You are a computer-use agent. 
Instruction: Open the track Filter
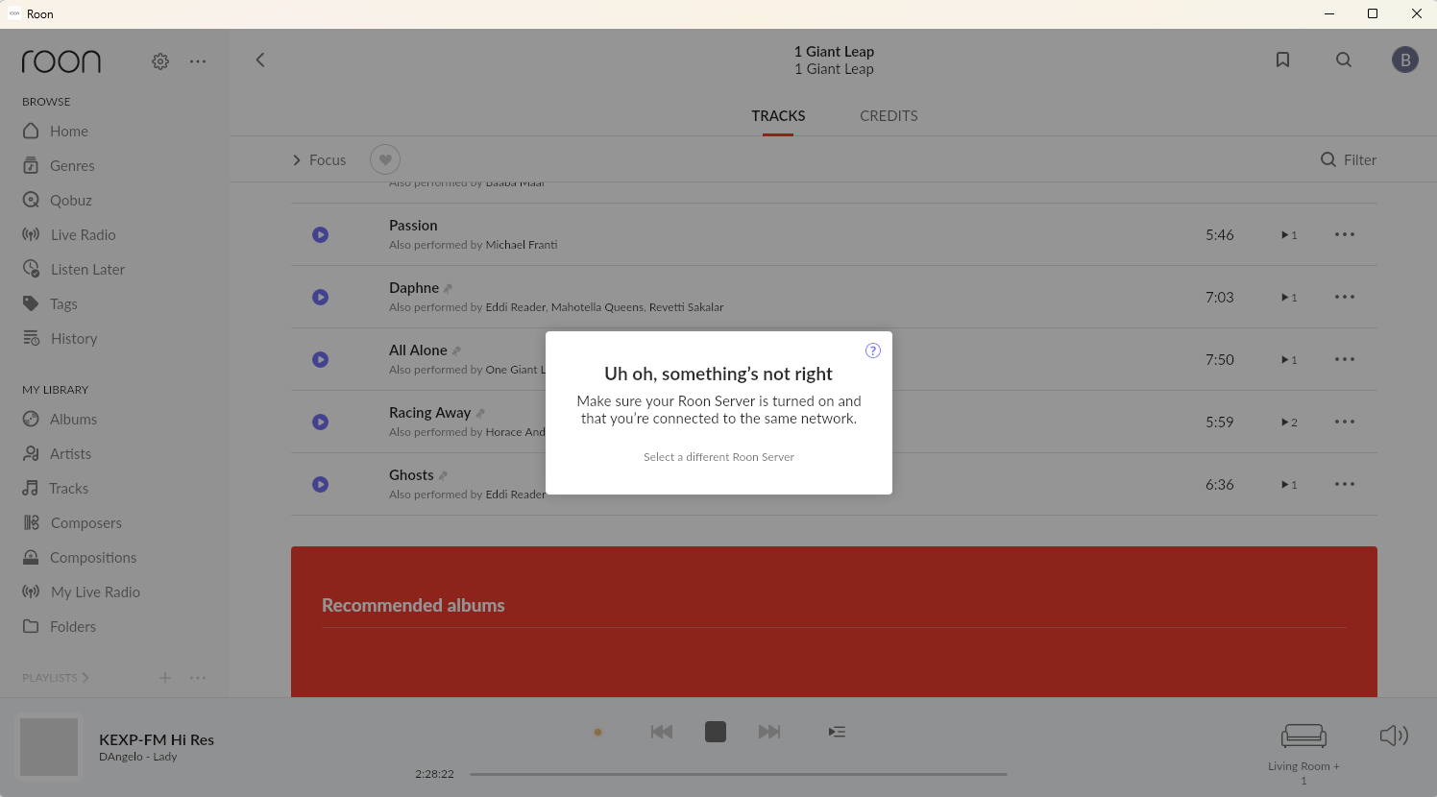1349,160
